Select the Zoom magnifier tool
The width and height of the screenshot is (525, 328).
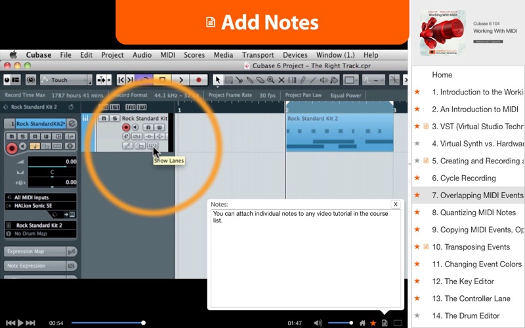[x=270, y=80]
